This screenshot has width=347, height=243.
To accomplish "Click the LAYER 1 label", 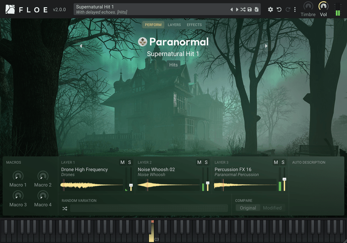I will (x=68, y=162).
